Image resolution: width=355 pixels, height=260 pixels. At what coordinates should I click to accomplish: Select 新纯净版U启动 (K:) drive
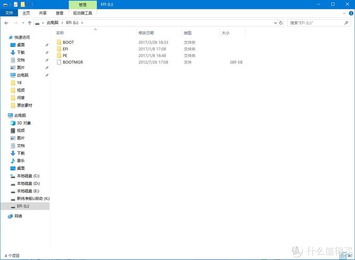point(33,199)
